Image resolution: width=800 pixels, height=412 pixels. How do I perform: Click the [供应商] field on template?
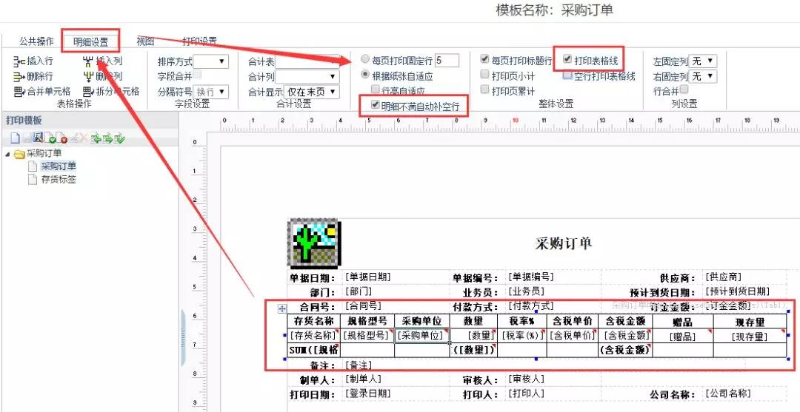[x=723, y=277]
